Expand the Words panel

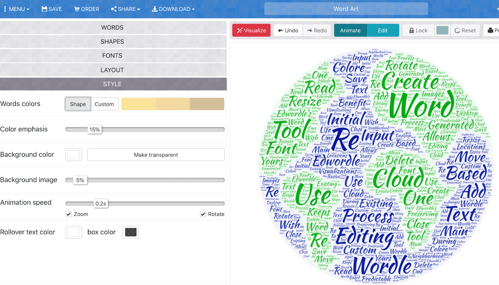click(113, 28)
